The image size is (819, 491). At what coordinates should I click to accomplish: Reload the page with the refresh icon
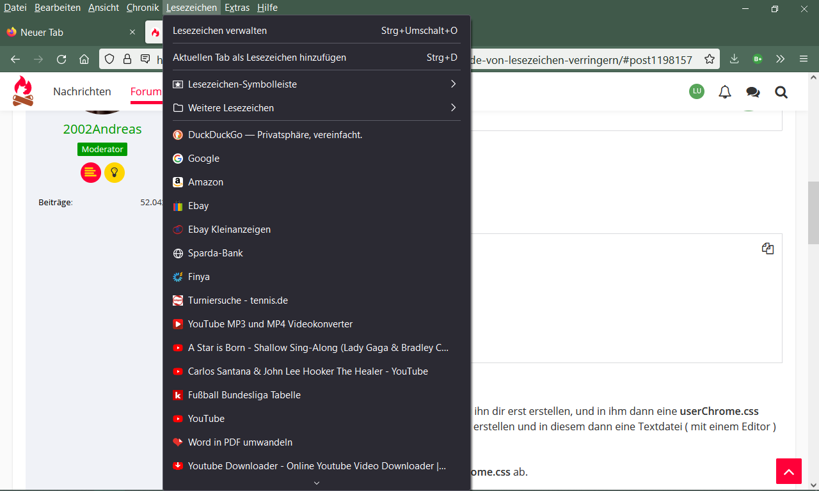[61, 59]
